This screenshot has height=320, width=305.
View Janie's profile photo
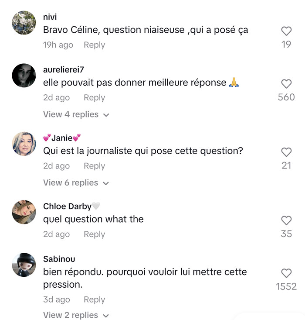click(24, 144)
